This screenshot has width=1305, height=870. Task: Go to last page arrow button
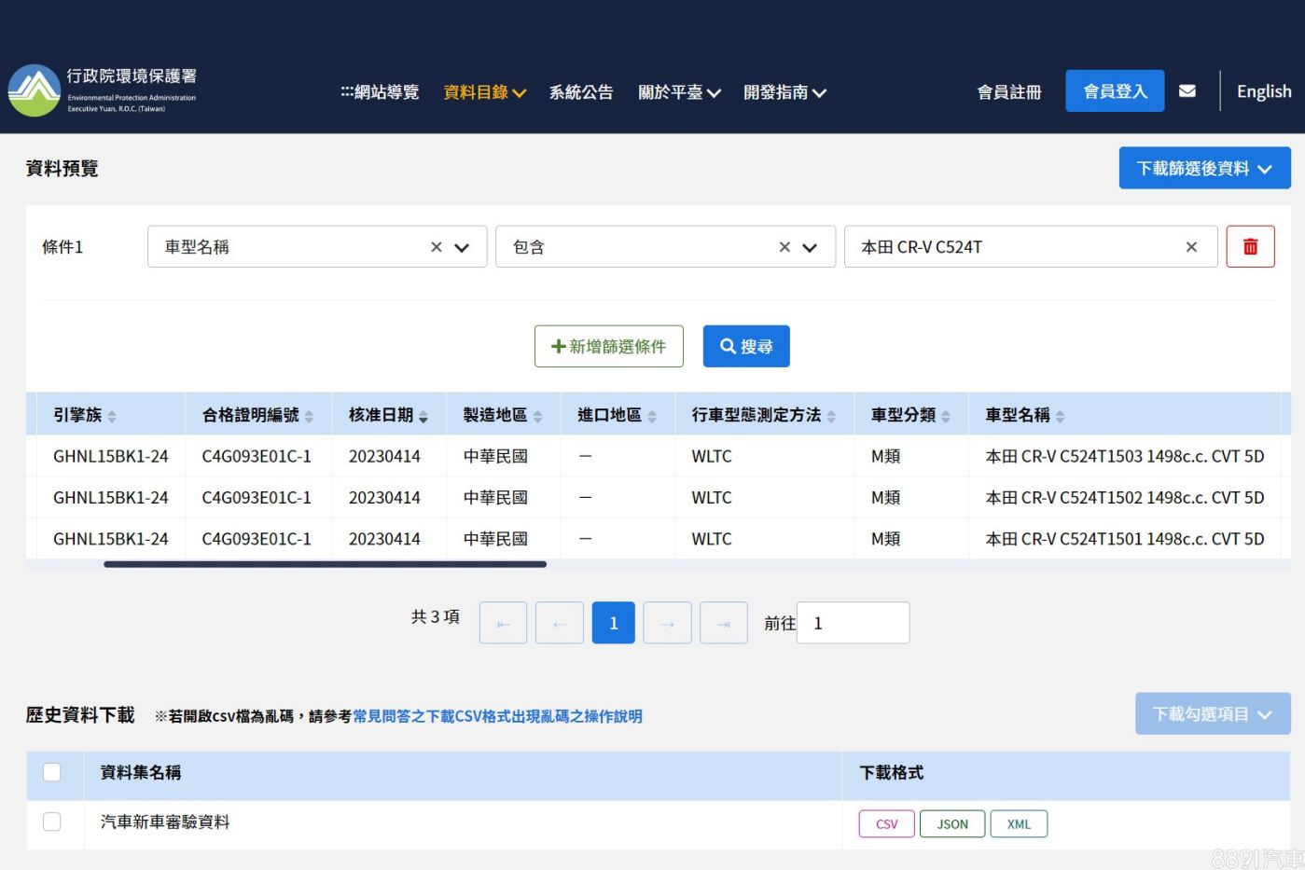click(724, 623)
